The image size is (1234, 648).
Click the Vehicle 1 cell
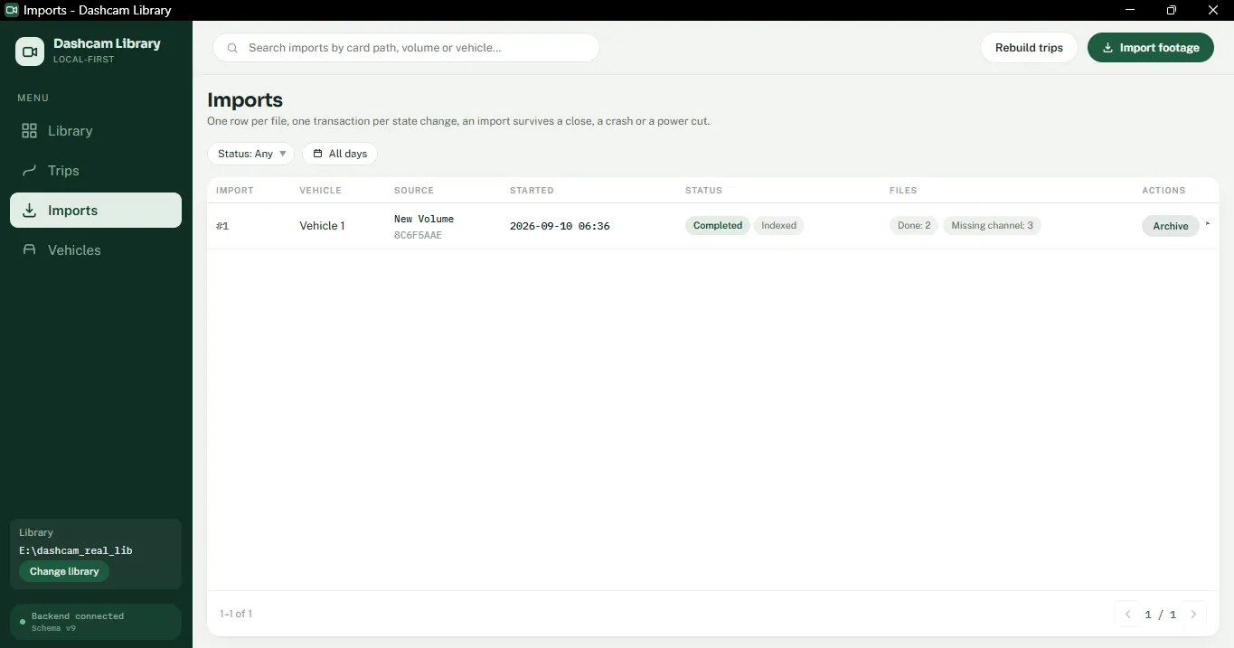[x=322, y=226]
